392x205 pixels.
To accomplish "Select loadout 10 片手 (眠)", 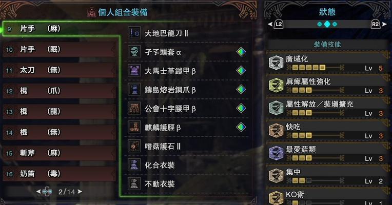I will (x=60, y=49).
